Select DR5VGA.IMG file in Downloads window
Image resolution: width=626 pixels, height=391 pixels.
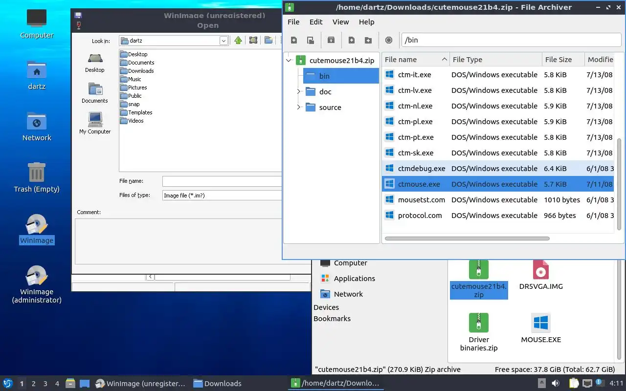541,275
